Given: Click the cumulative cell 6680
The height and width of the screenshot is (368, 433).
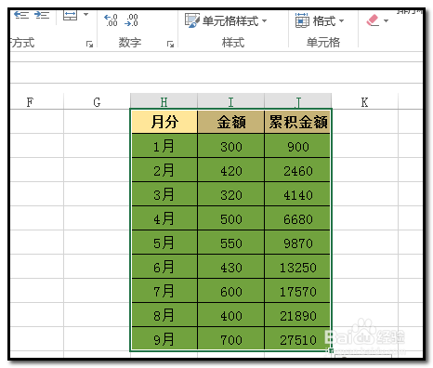Looking at the screenshot, I should tap(297, 218).
